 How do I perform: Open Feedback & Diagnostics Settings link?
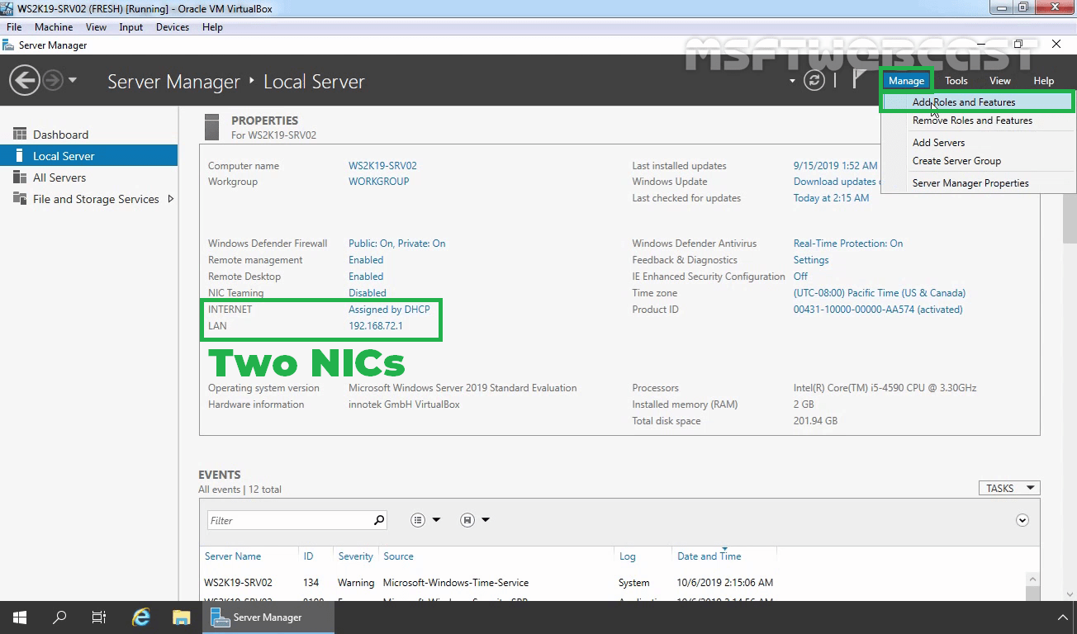[811, 260]
